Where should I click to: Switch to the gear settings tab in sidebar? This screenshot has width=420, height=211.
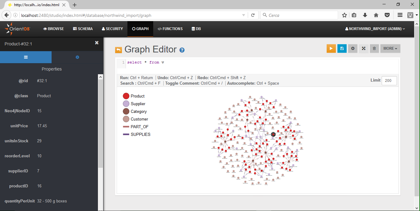coord(77,57)
